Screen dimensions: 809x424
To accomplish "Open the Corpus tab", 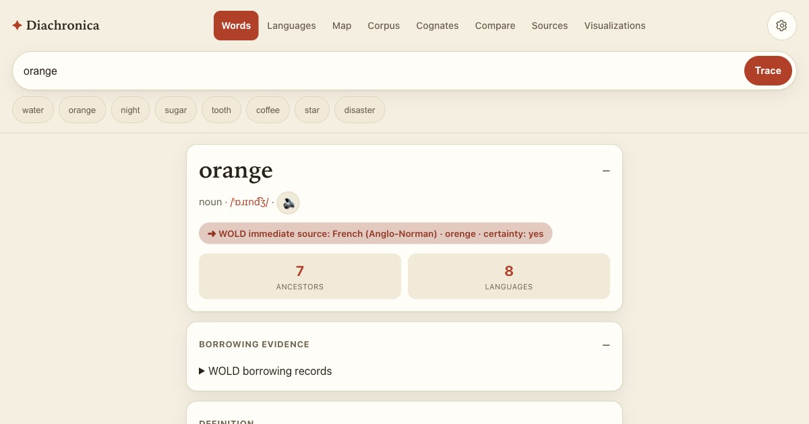I will (384, 26).
